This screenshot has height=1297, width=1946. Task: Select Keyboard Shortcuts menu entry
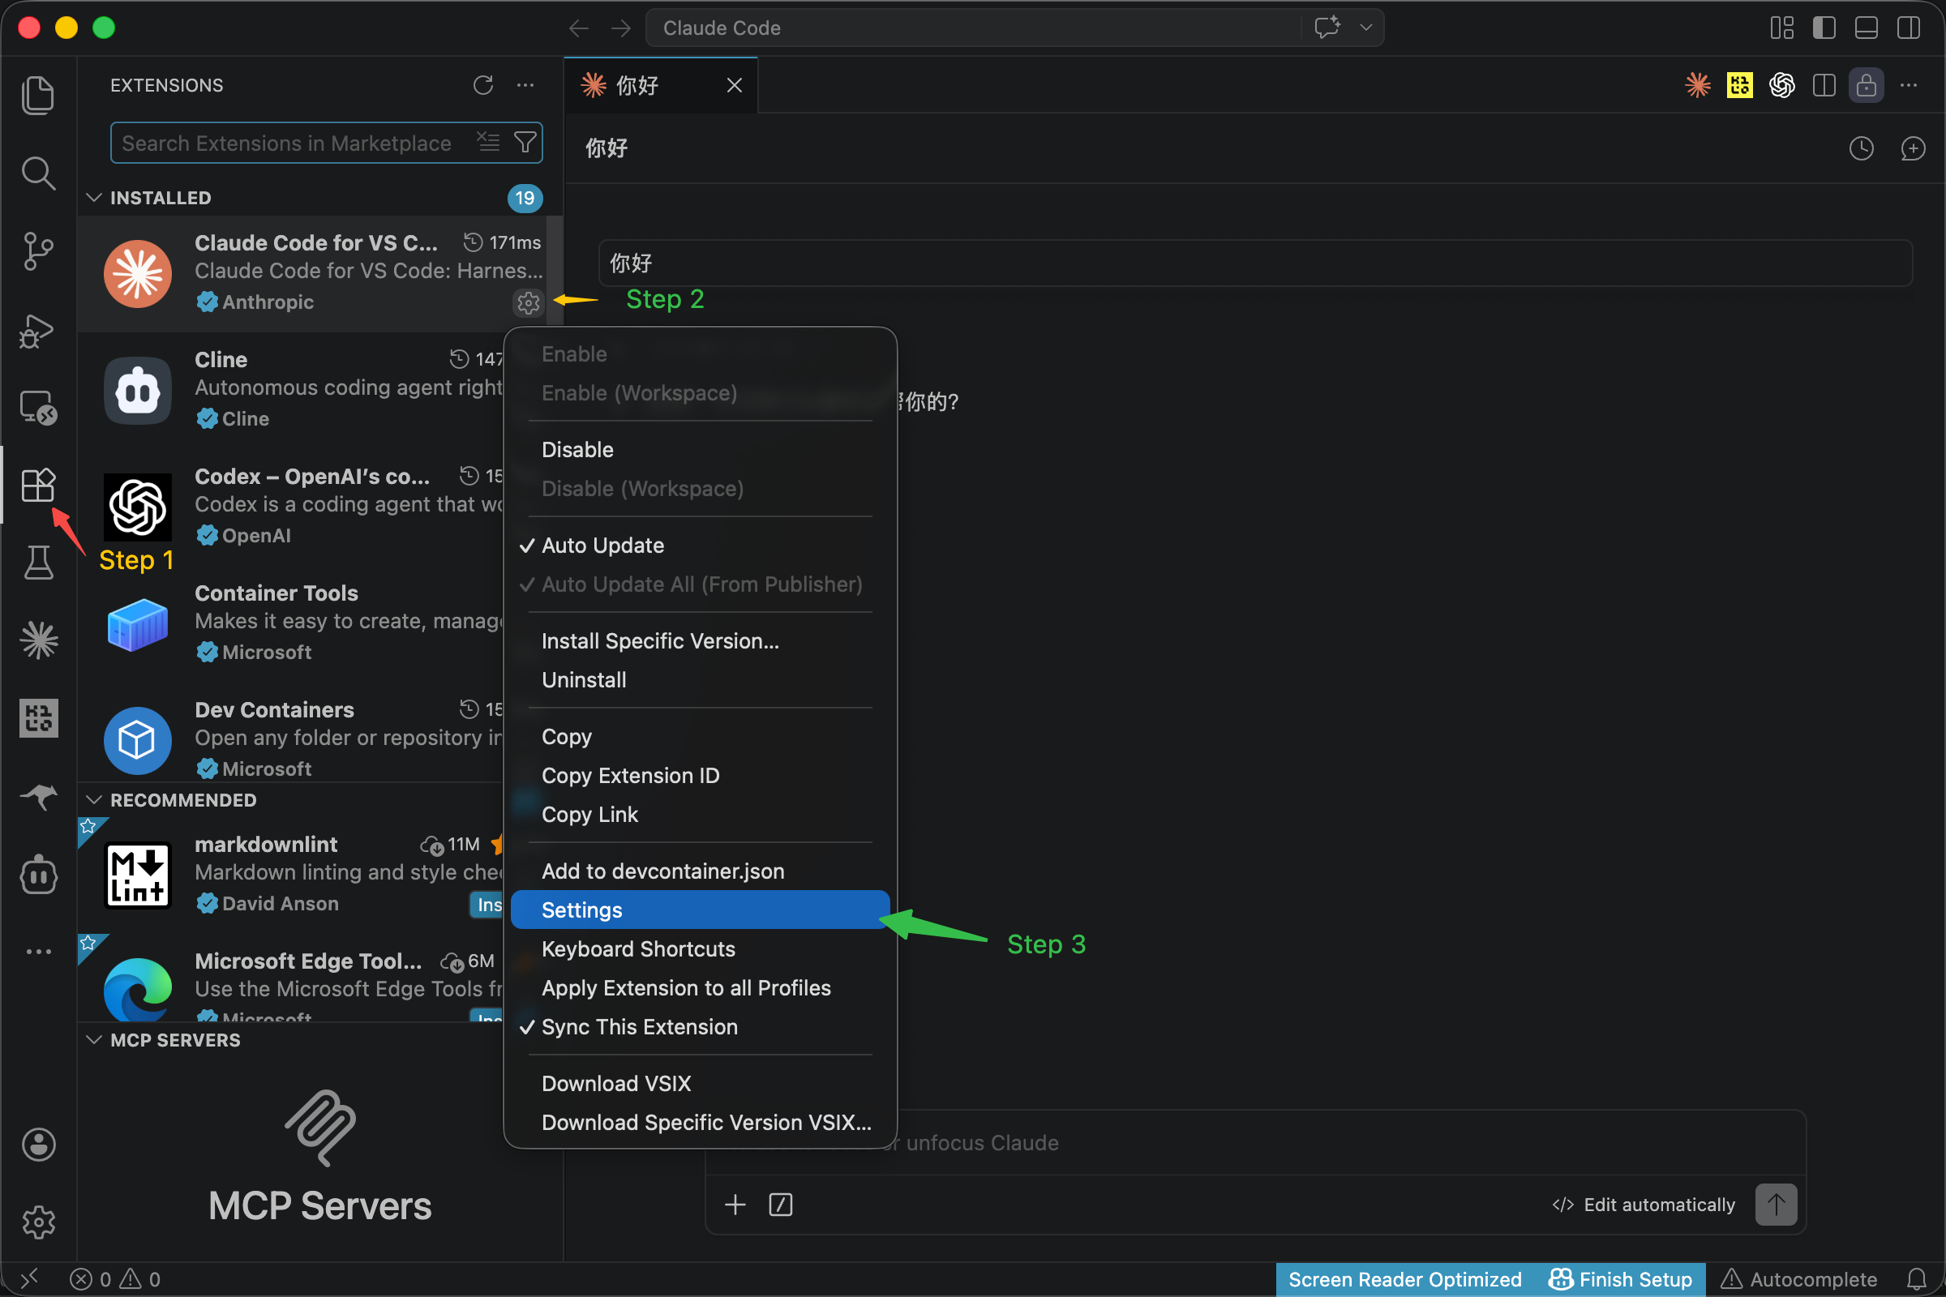pos(700,948)
